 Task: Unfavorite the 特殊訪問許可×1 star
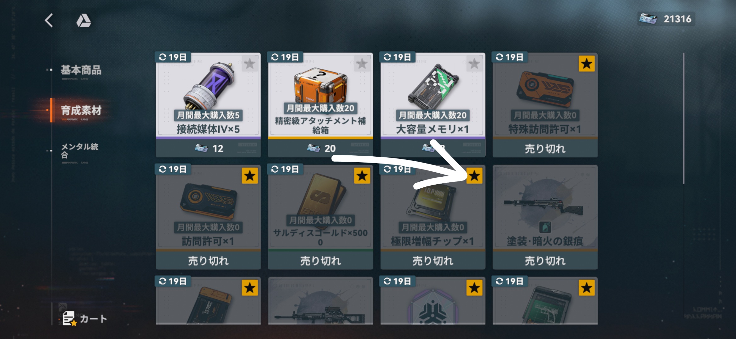tap(587, 64)
